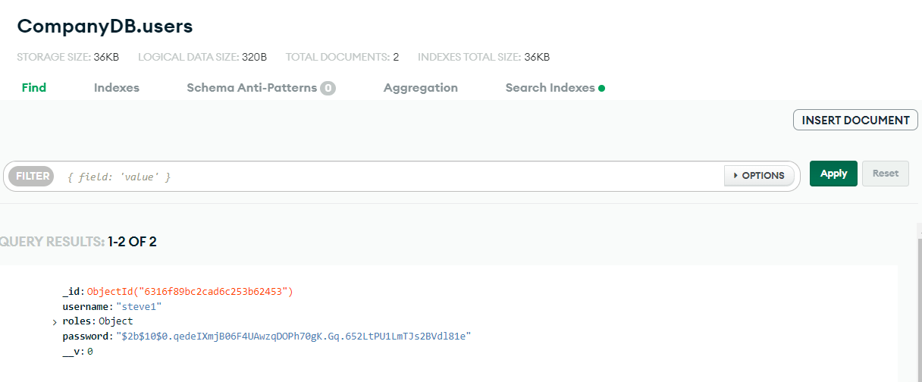Viewport: 922px width, 382px height.
Task: Click the QUERY RESULTS 1-2 OF 2 label
Action: pos(78,242)
